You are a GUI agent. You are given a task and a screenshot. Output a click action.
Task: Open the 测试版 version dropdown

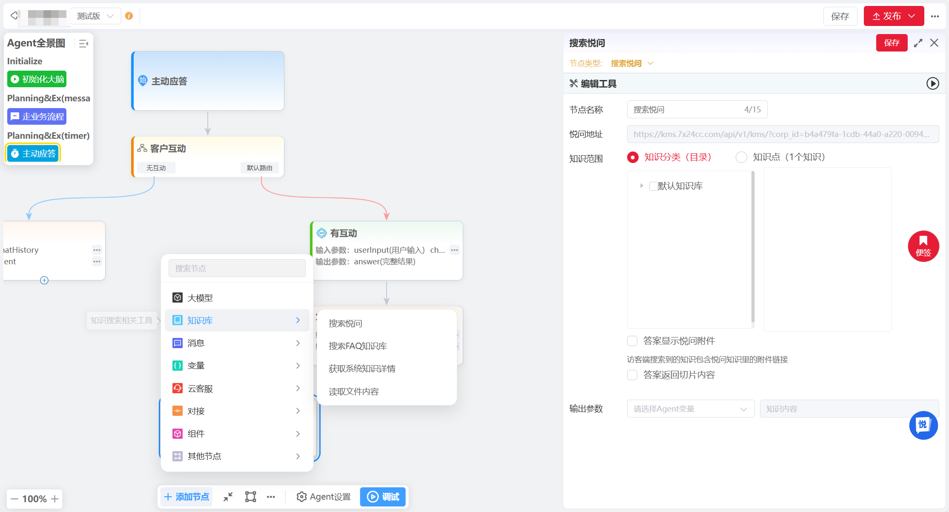click(x=95, y=16)
